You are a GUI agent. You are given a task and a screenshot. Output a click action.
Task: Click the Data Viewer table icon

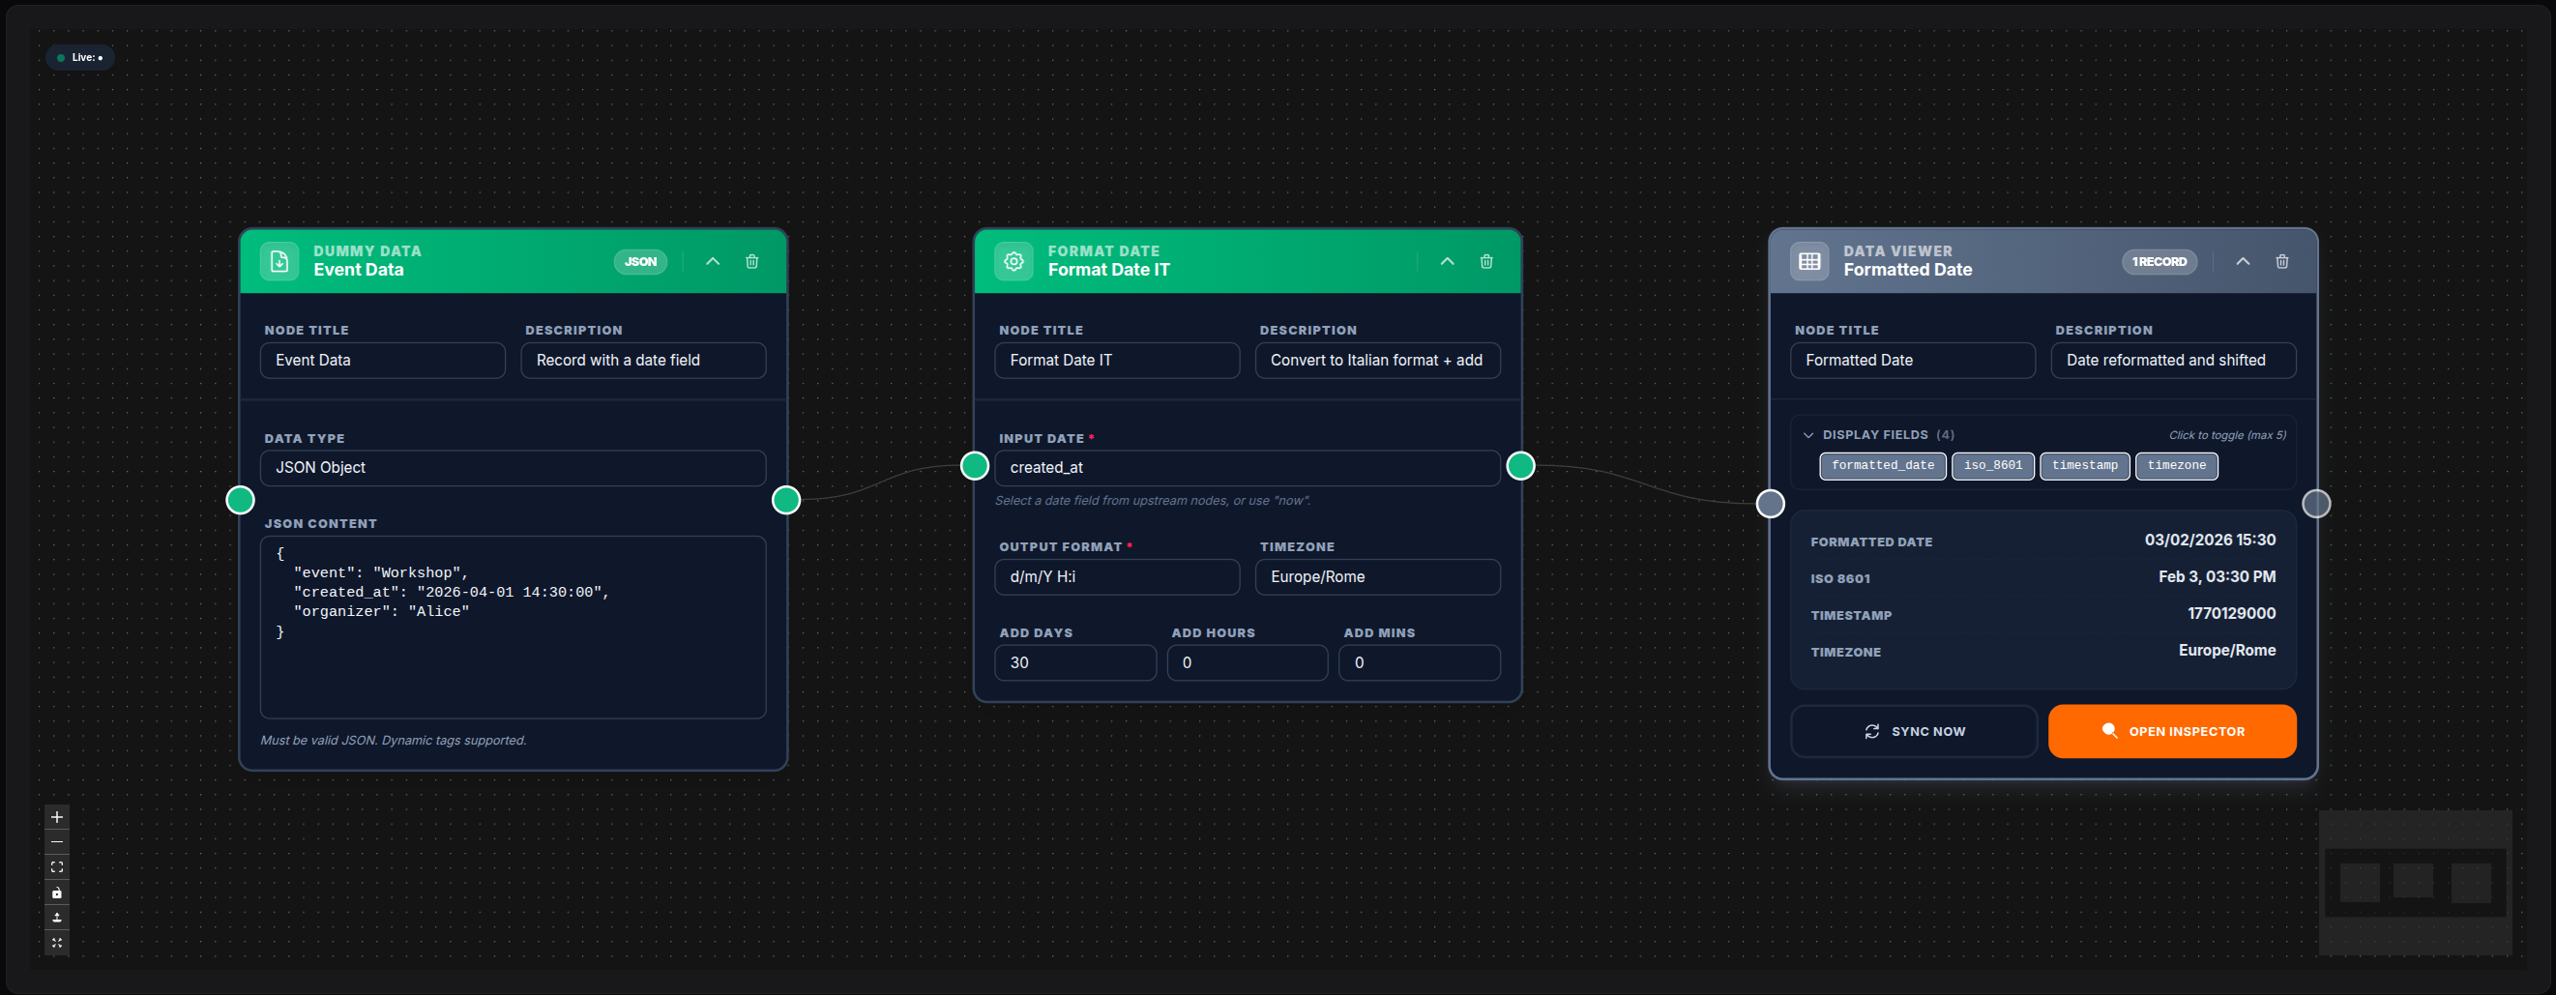point(1808,262)
